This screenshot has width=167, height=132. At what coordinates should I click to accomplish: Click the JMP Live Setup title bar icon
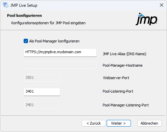point(6,5)
